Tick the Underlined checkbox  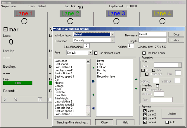click(147, 74)
